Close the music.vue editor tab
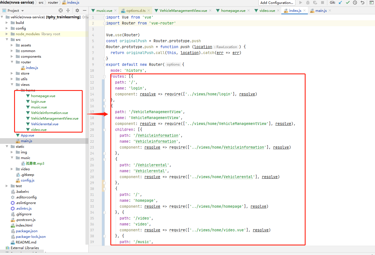Image resolution: width=375 pixels, height=255 pixels. tap(115, 10)
